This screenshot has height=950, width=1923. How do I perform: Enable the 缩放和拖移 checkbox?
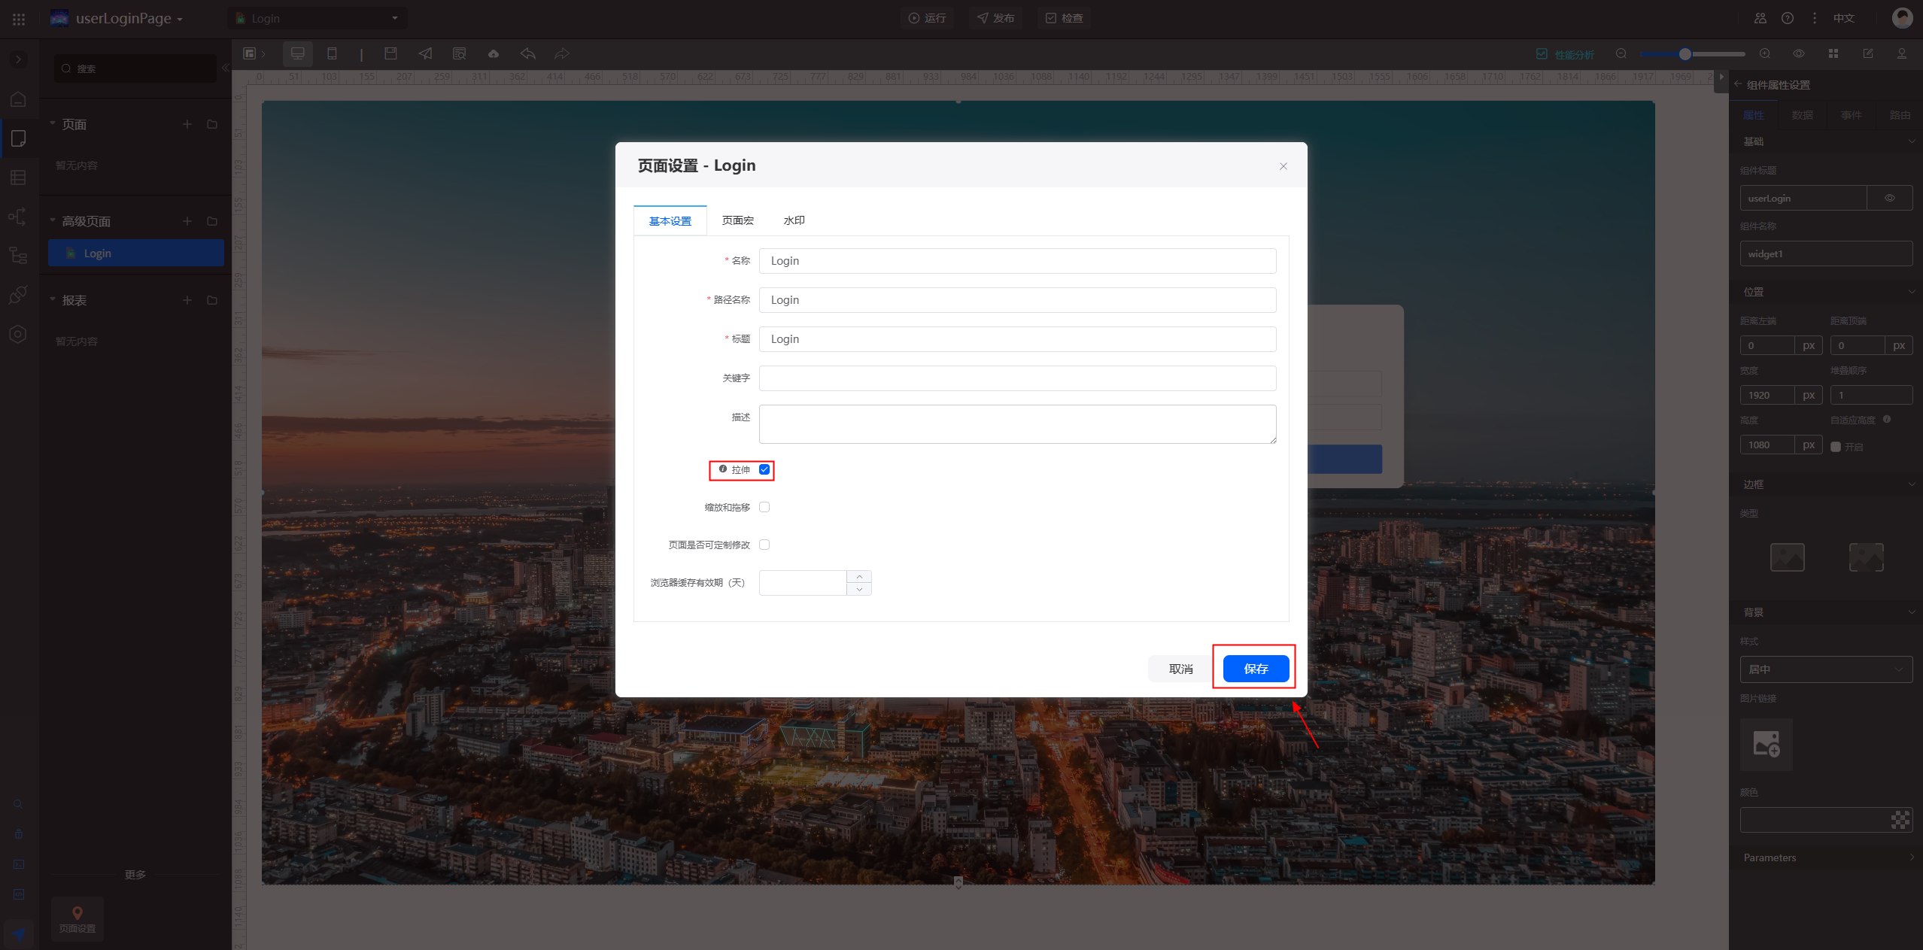(x=764, y=507)
